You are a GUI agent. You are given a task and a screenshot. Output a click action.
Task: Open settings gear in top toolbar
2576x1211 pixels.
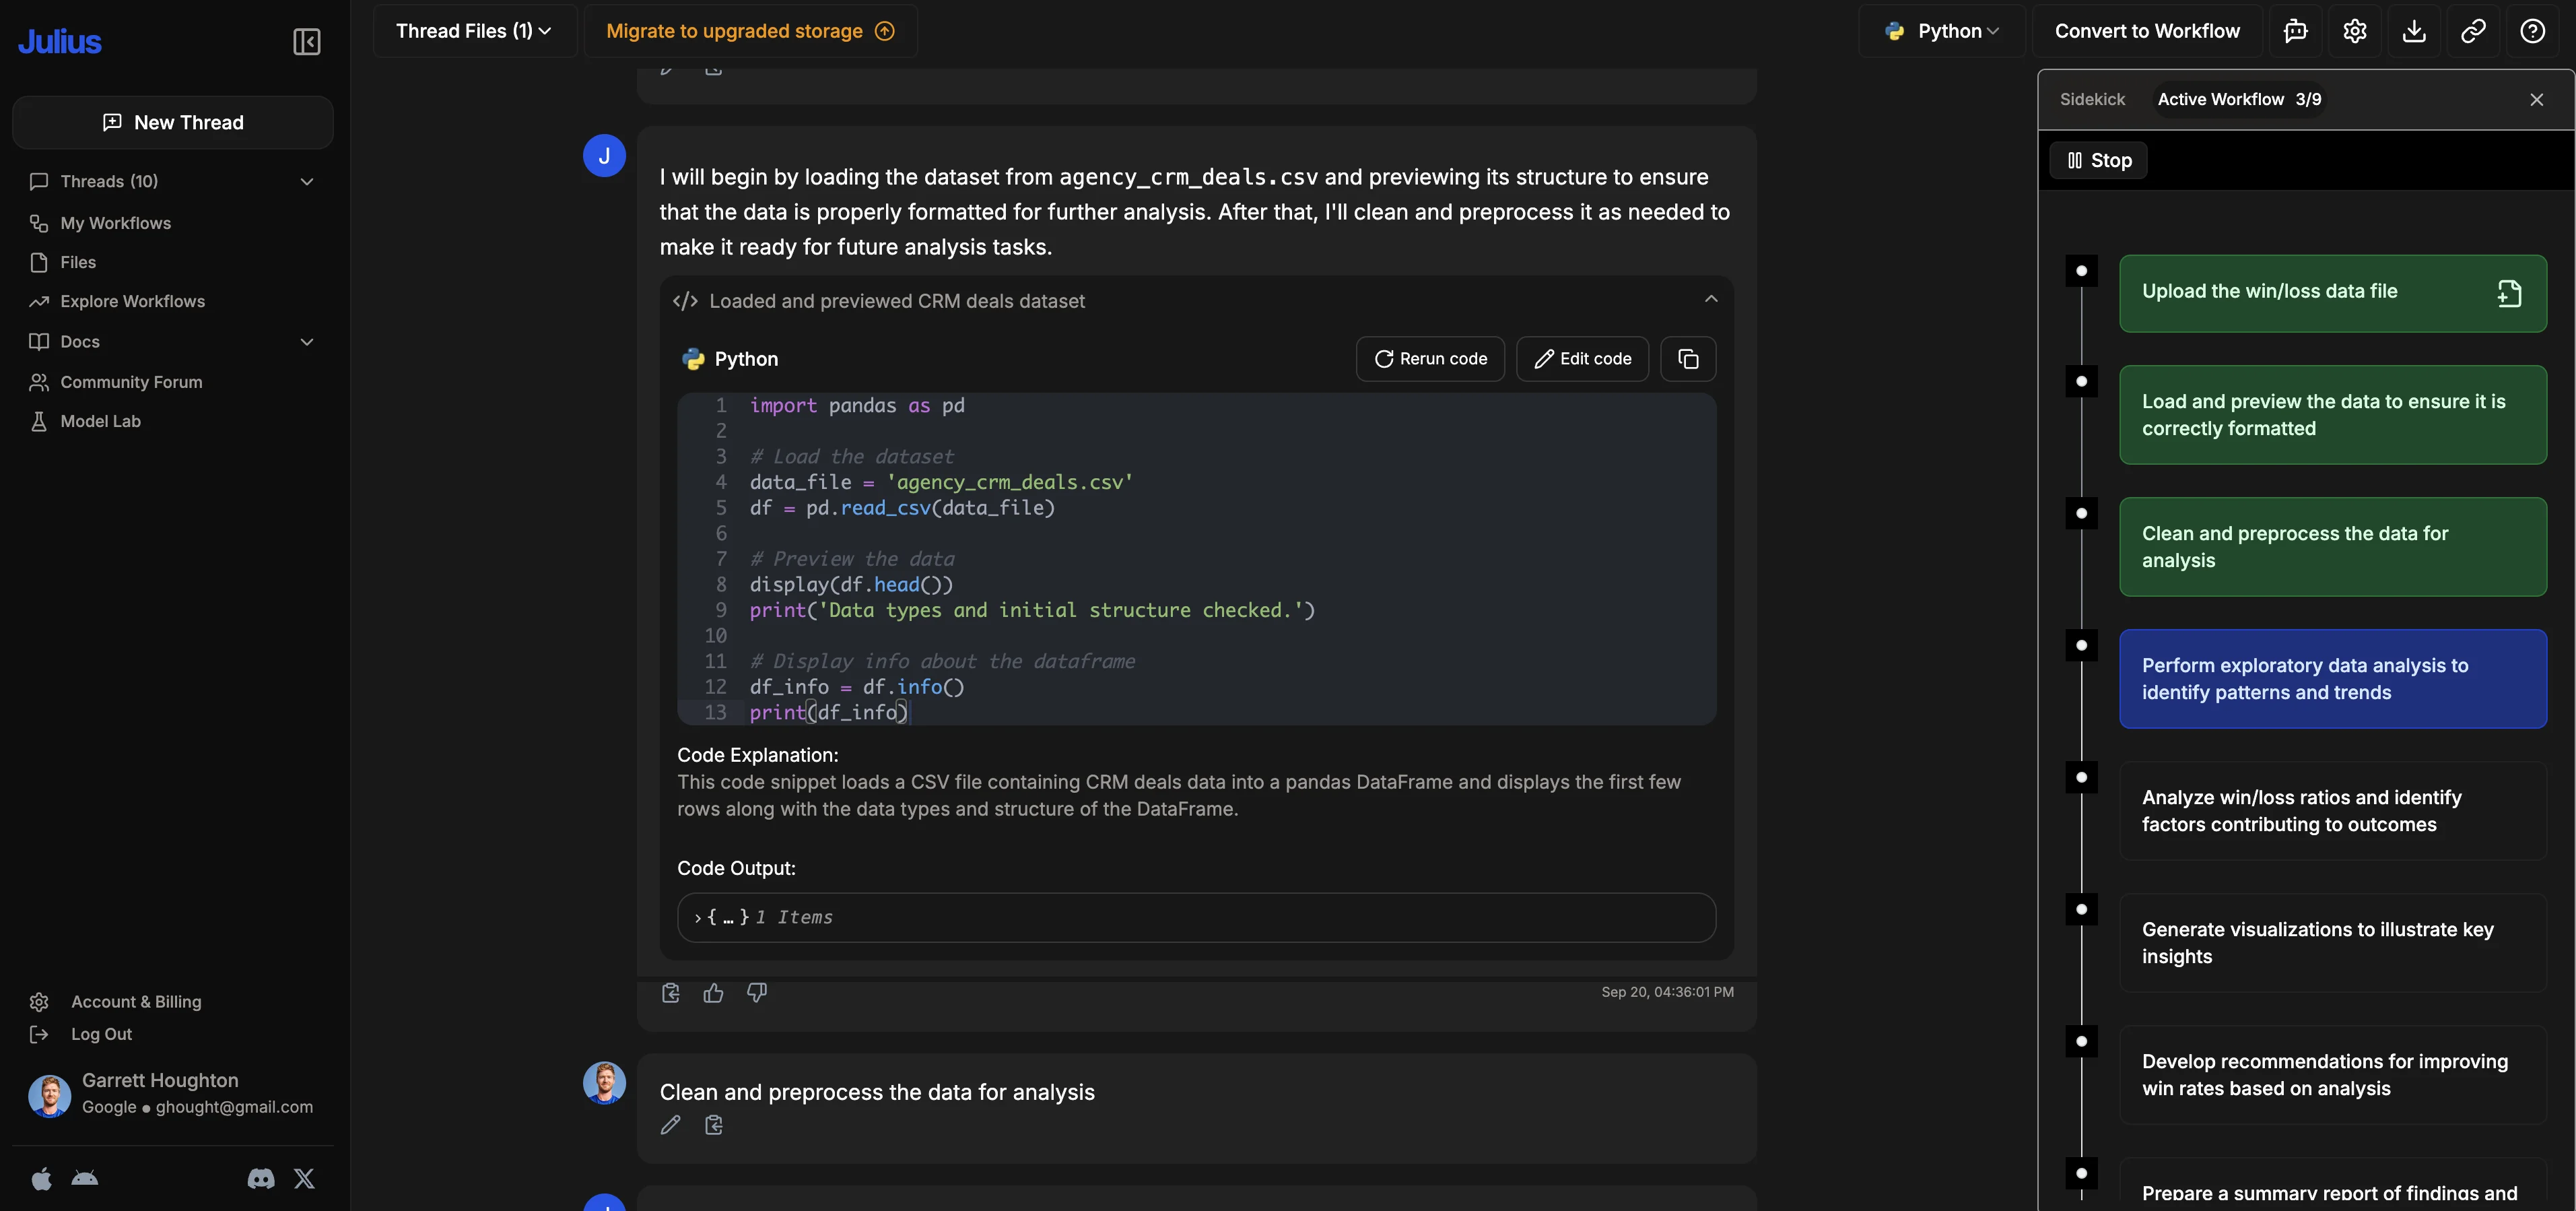pos(2354,31)
